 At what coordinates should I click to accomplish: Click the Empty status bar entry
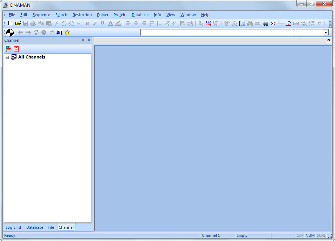pyautogui.click(x=242, y=235)
